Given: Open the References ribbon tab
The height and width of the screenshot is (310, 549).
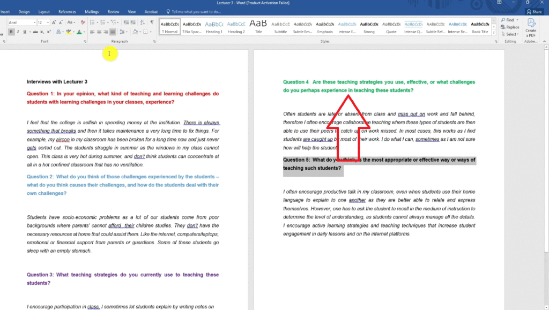Looking at the screenshot, I should 67,11.
